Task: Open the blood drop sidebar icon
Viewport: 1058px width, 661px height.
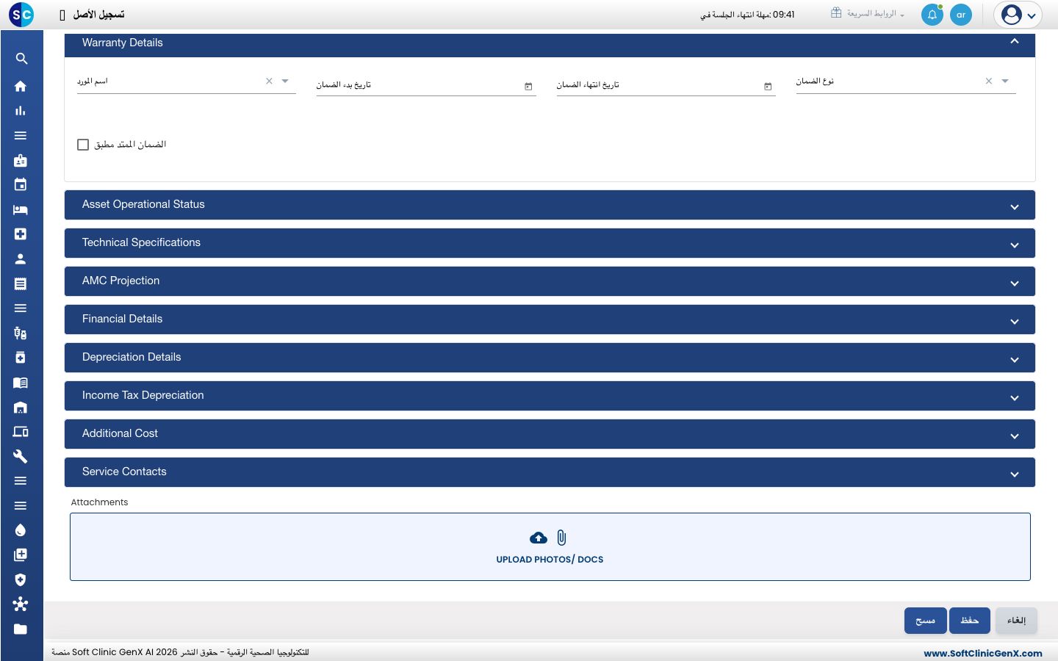Action: 21,530
